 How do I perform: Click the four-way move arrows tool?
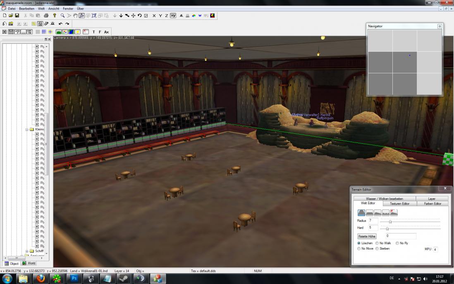(x=133, y=16)
